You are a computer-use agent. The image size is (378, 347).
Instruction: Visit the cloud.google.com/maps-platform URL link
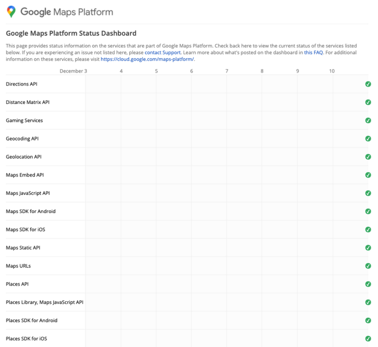tap(147, 59)
